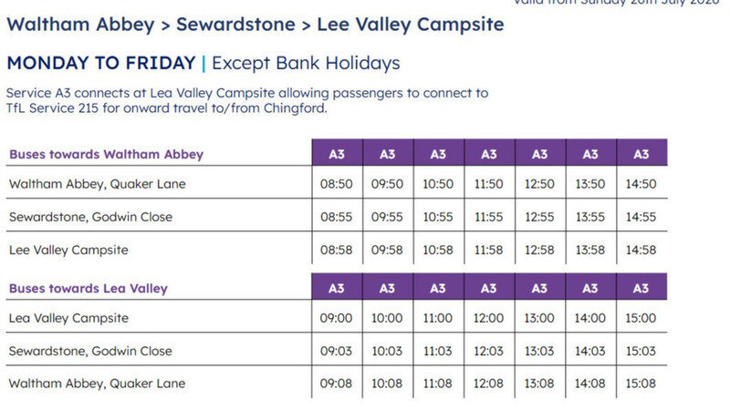The height and width of the screenshot is (410, 730).
Task: Click the Sewardstone, Godwin Close row in top table
Action: tap(336, 217)
